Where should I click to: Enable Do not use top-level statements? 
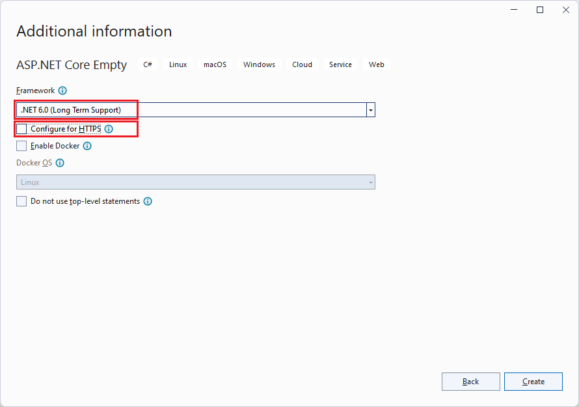pos(21,201)
